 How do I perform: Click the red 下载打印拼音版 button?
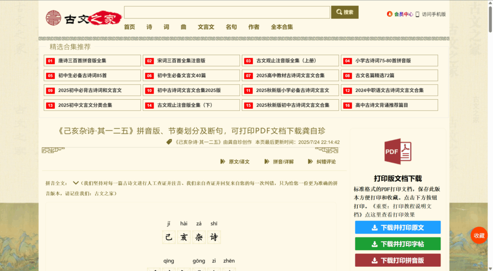(x=398, y=260)
